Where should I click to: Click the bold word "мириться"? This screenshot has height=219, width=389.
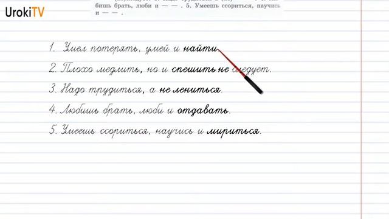click(233, 131)
